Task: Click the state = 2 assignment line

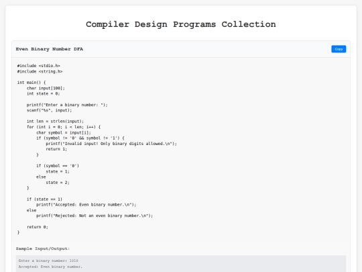Action: coord(58,183)
